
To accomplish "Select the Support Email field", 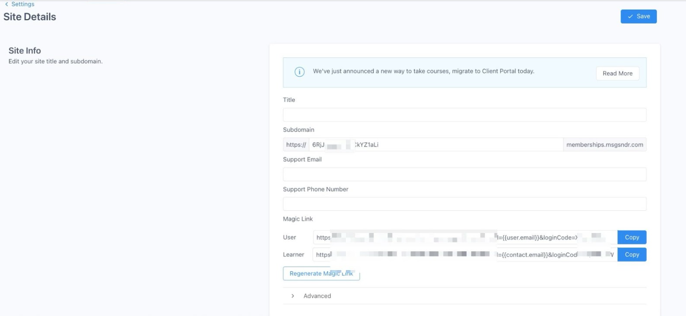I will (464, 174).
